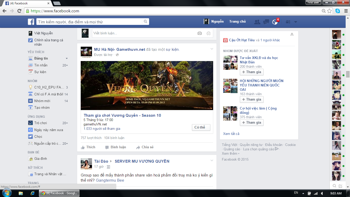Image resolution: width=350 pixels, height=197 pixels.
Task: Expand options arrow on MU Hà Nội post
Action: click(212, 49)
